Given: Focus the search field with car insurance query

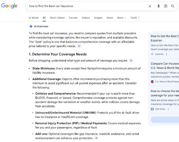Looking at the screenshot, I should coord(87,6).
